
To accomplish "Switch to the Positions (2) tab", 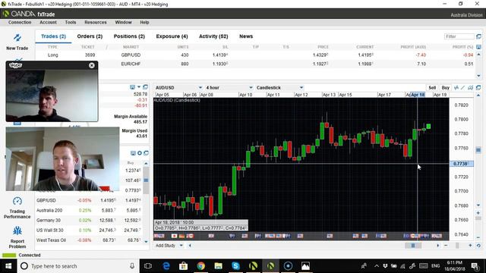I will 129,36.
